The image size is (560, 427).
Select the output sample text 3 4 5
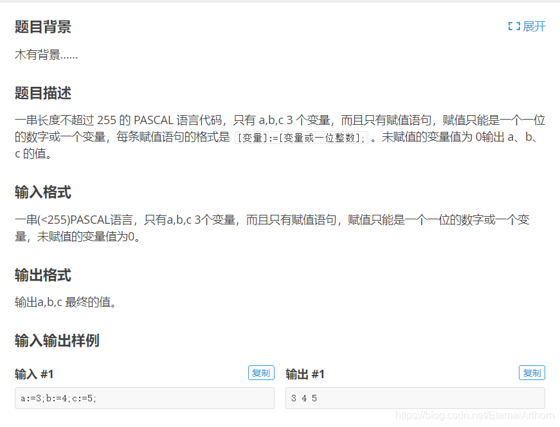(x=302, y=398)
